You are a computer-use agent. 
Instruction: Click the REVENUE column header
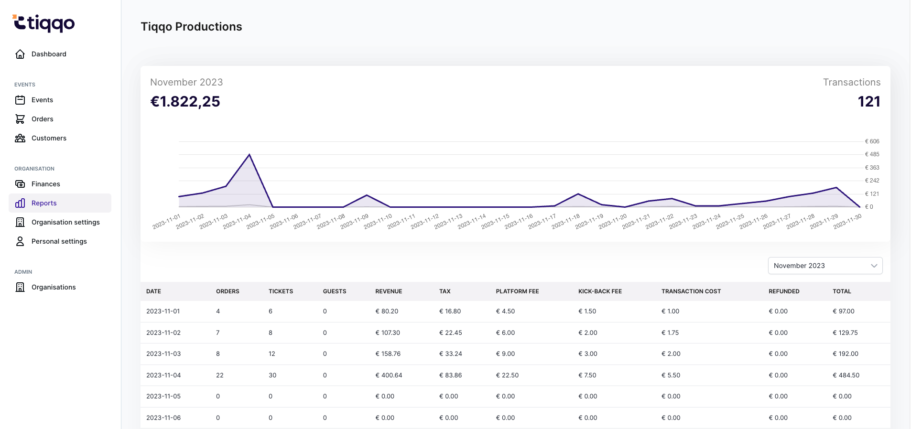tap(389, 291)
